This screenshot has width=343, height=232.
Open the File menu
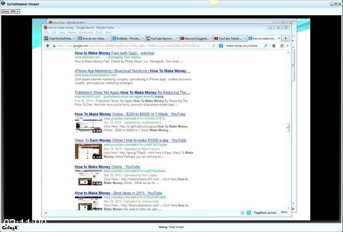(x=47, y=33)
